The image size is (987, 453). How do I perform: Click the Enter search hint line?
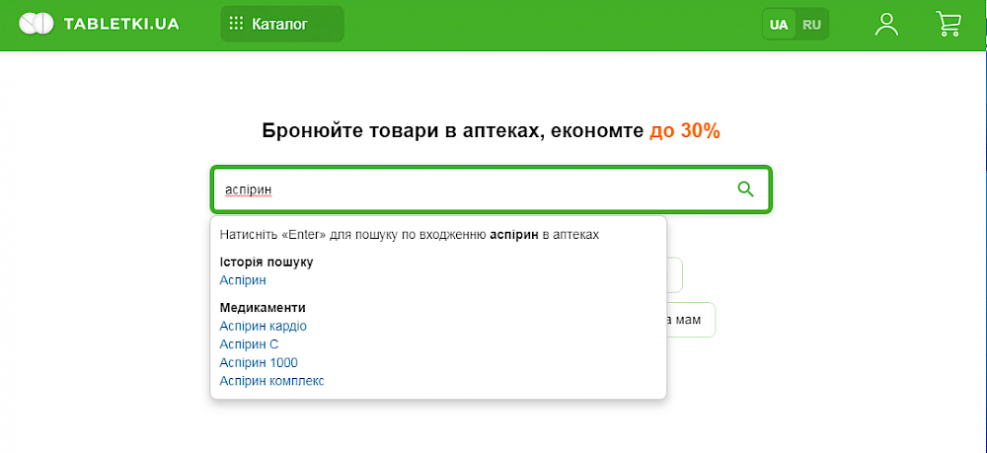[x=410, y=235]
